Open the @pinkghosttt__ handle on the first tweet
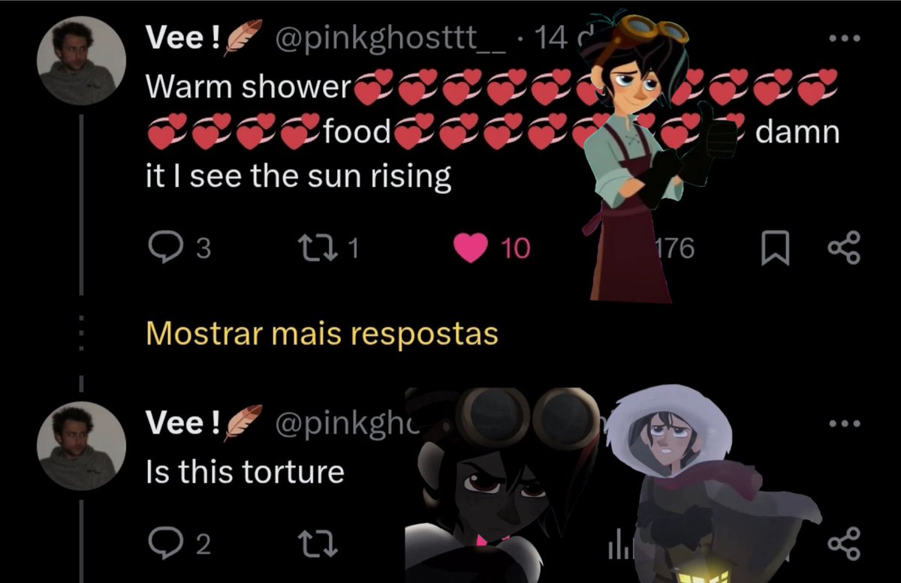 [389, 41]
